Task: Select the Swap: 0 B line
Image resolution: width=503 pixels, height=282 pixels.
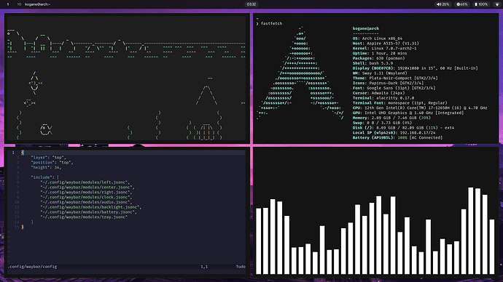Action: [x=383, y=123]
